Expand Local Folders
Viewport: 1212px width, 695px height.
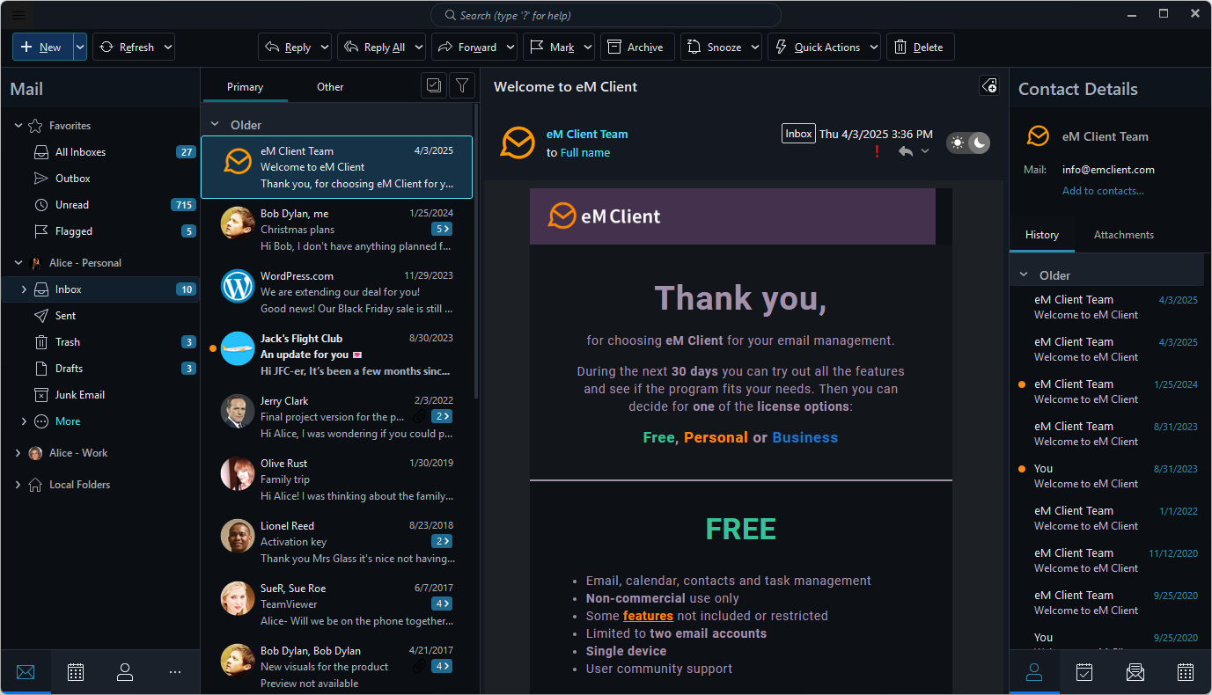click(18, 485)
